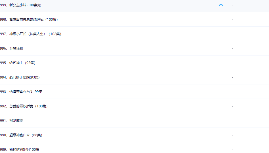Click the size dash in row 996
The image size is (269, 153).
(233, 48)
